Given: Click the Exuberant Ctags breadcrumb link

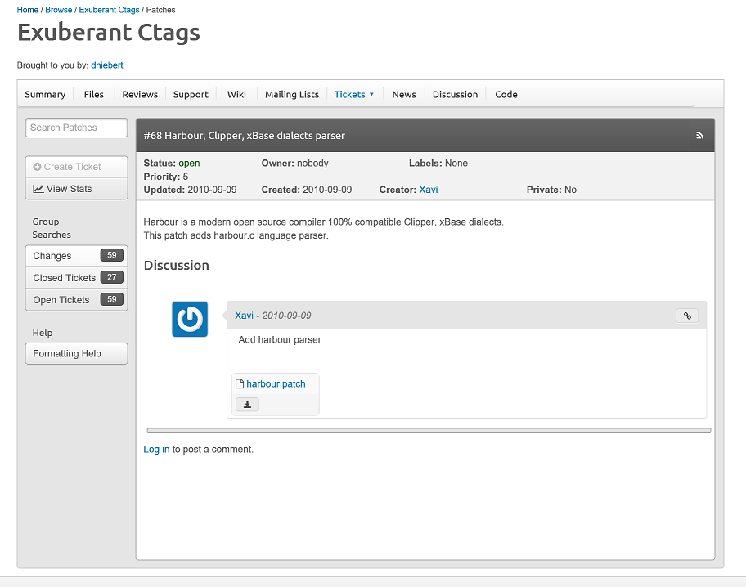Looking at the screenshot, I should click(109, 10).
